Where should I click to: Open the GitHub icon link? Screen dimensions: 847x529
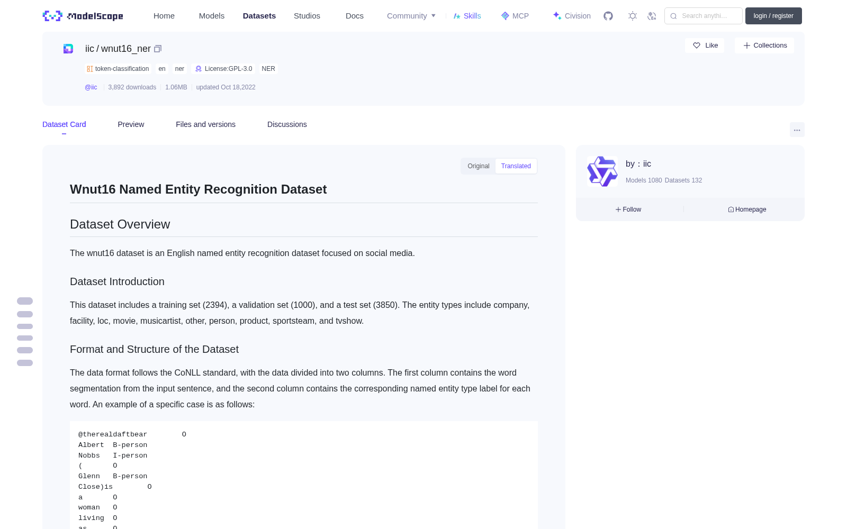pyautogui.click(x=608, y=16)
